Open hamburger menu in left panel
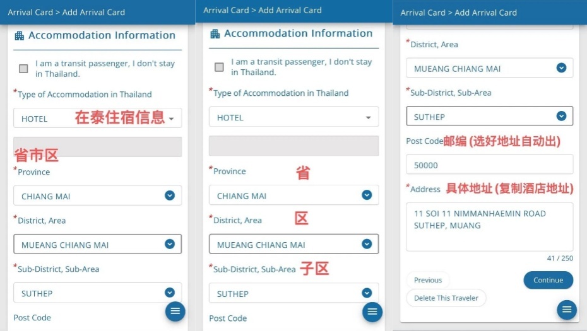Image resolution: width=587 pixels, height=331 pixels. coord(175,311)
